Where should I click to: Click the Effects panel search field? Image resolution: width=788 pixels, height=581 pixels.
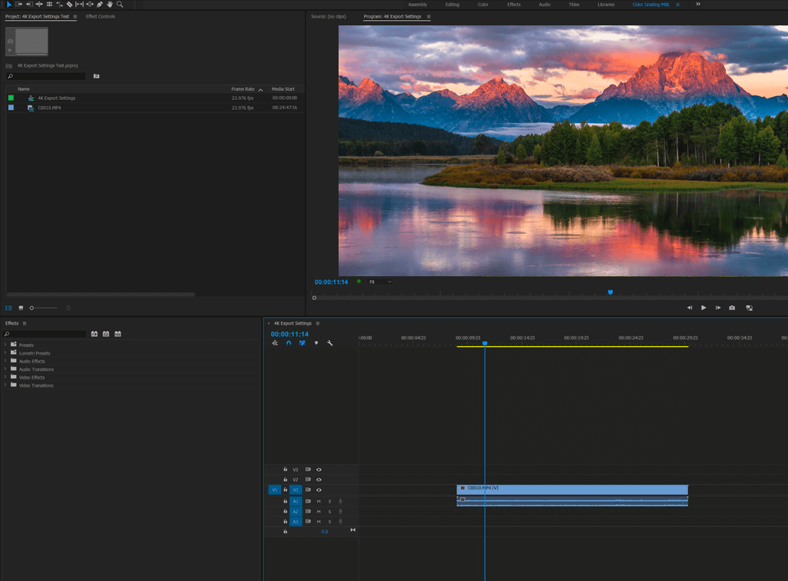(x=48, y=334)
